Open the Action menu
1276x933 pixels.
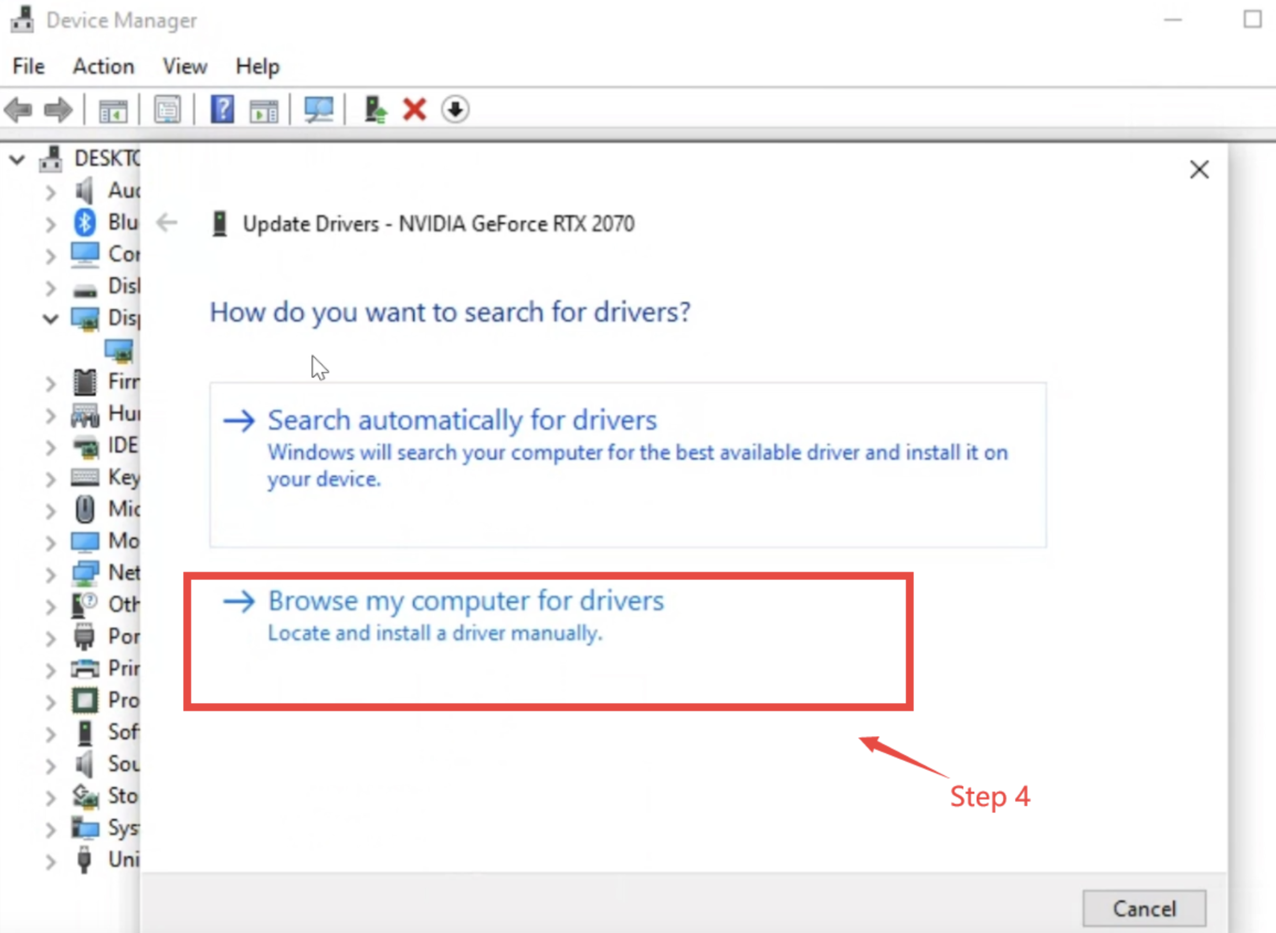click(x=103, y=66)
